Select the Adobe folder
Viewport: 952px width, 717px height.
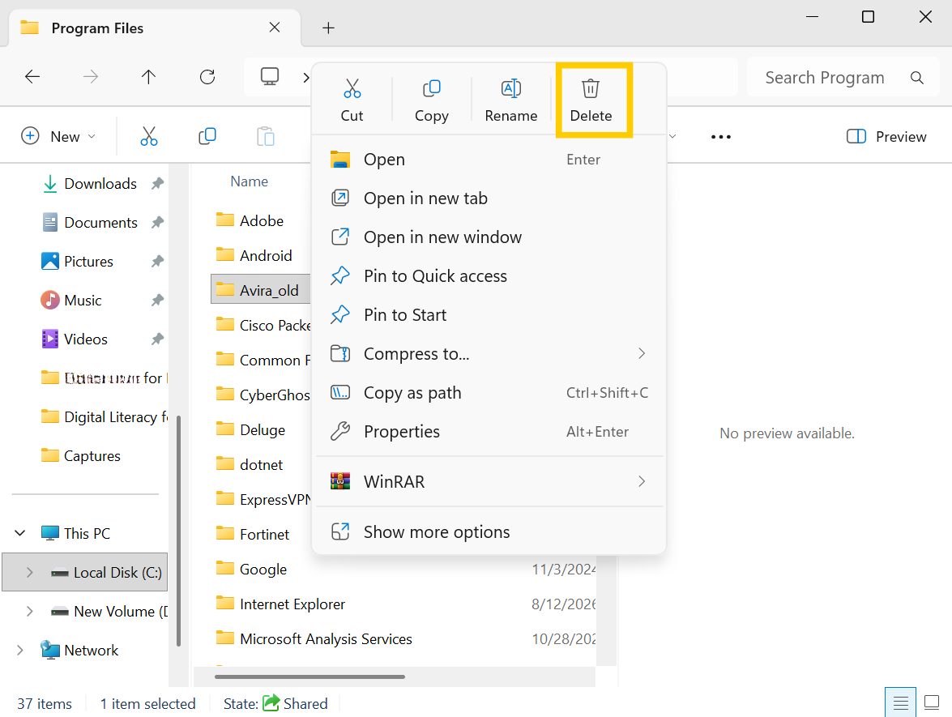click(250, 221)
